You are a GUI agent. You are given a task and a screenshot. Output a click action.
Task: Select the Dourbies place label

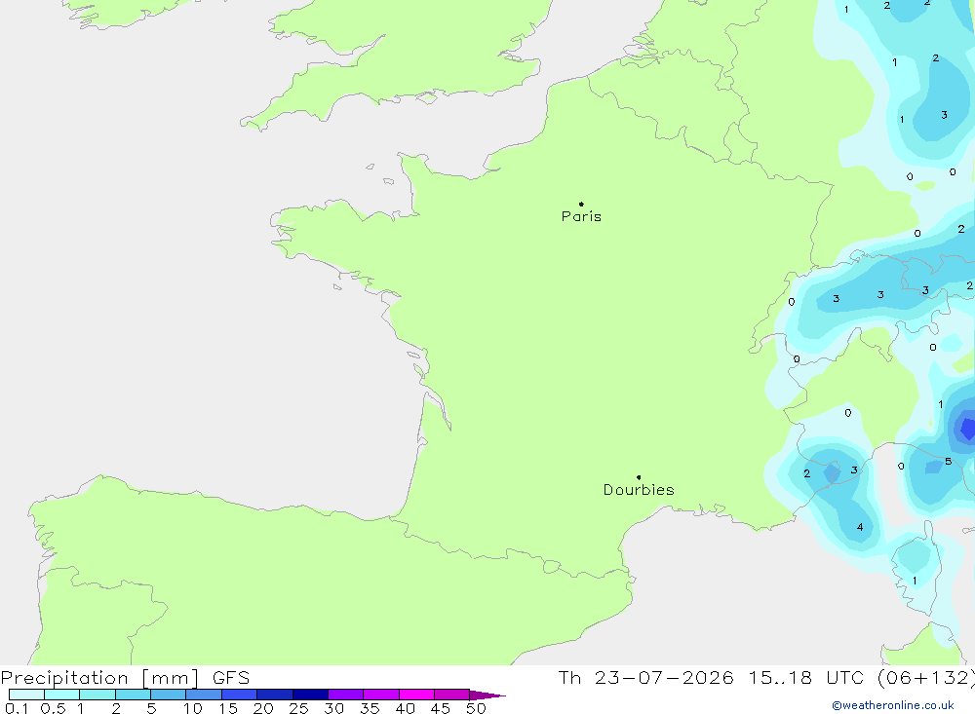639,490
